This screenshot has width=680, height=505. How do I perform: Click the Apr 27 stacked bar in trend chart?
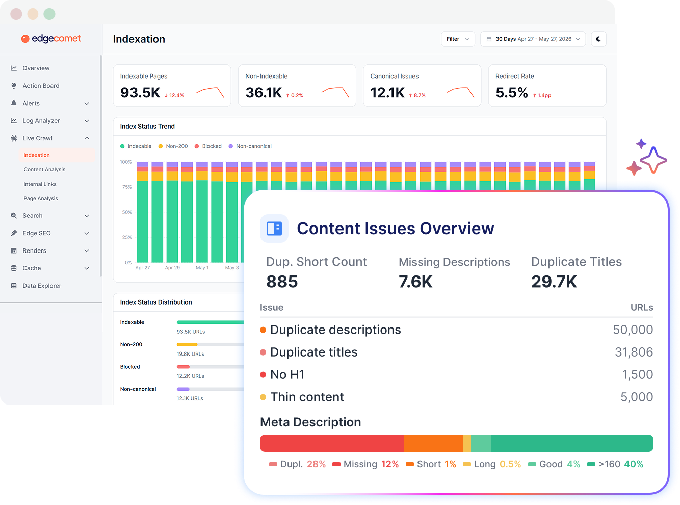(143, 212)
